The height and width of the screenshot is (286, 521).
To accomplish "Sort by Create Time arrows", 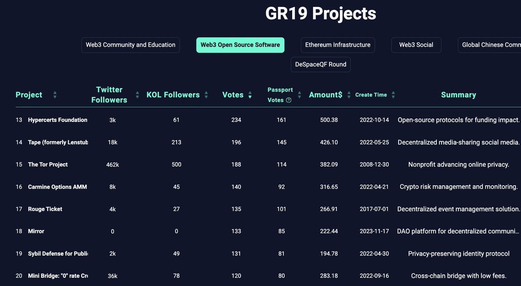I will click(393, 95).
